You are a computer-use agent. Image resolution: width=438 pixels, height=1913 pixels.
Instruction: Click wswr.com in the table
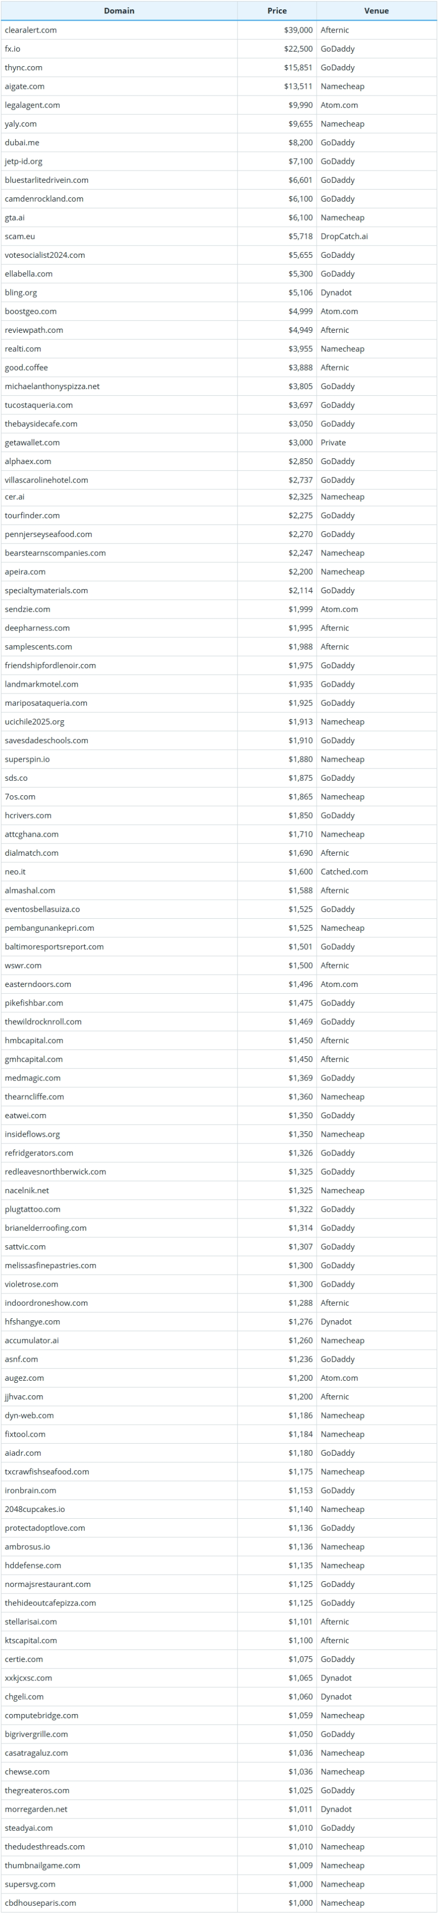23,965
